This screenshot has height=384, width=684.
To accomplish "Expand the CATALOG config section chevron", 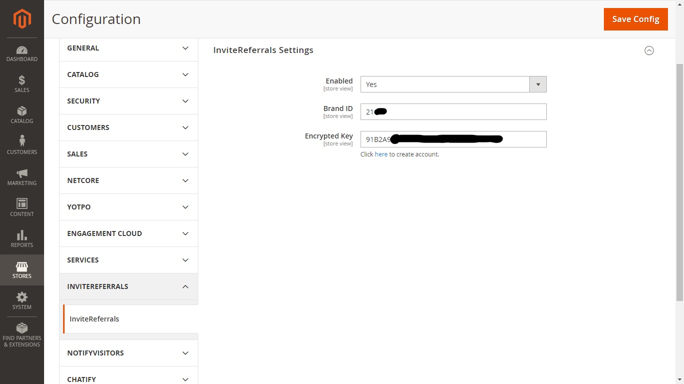I will (185, 74).
